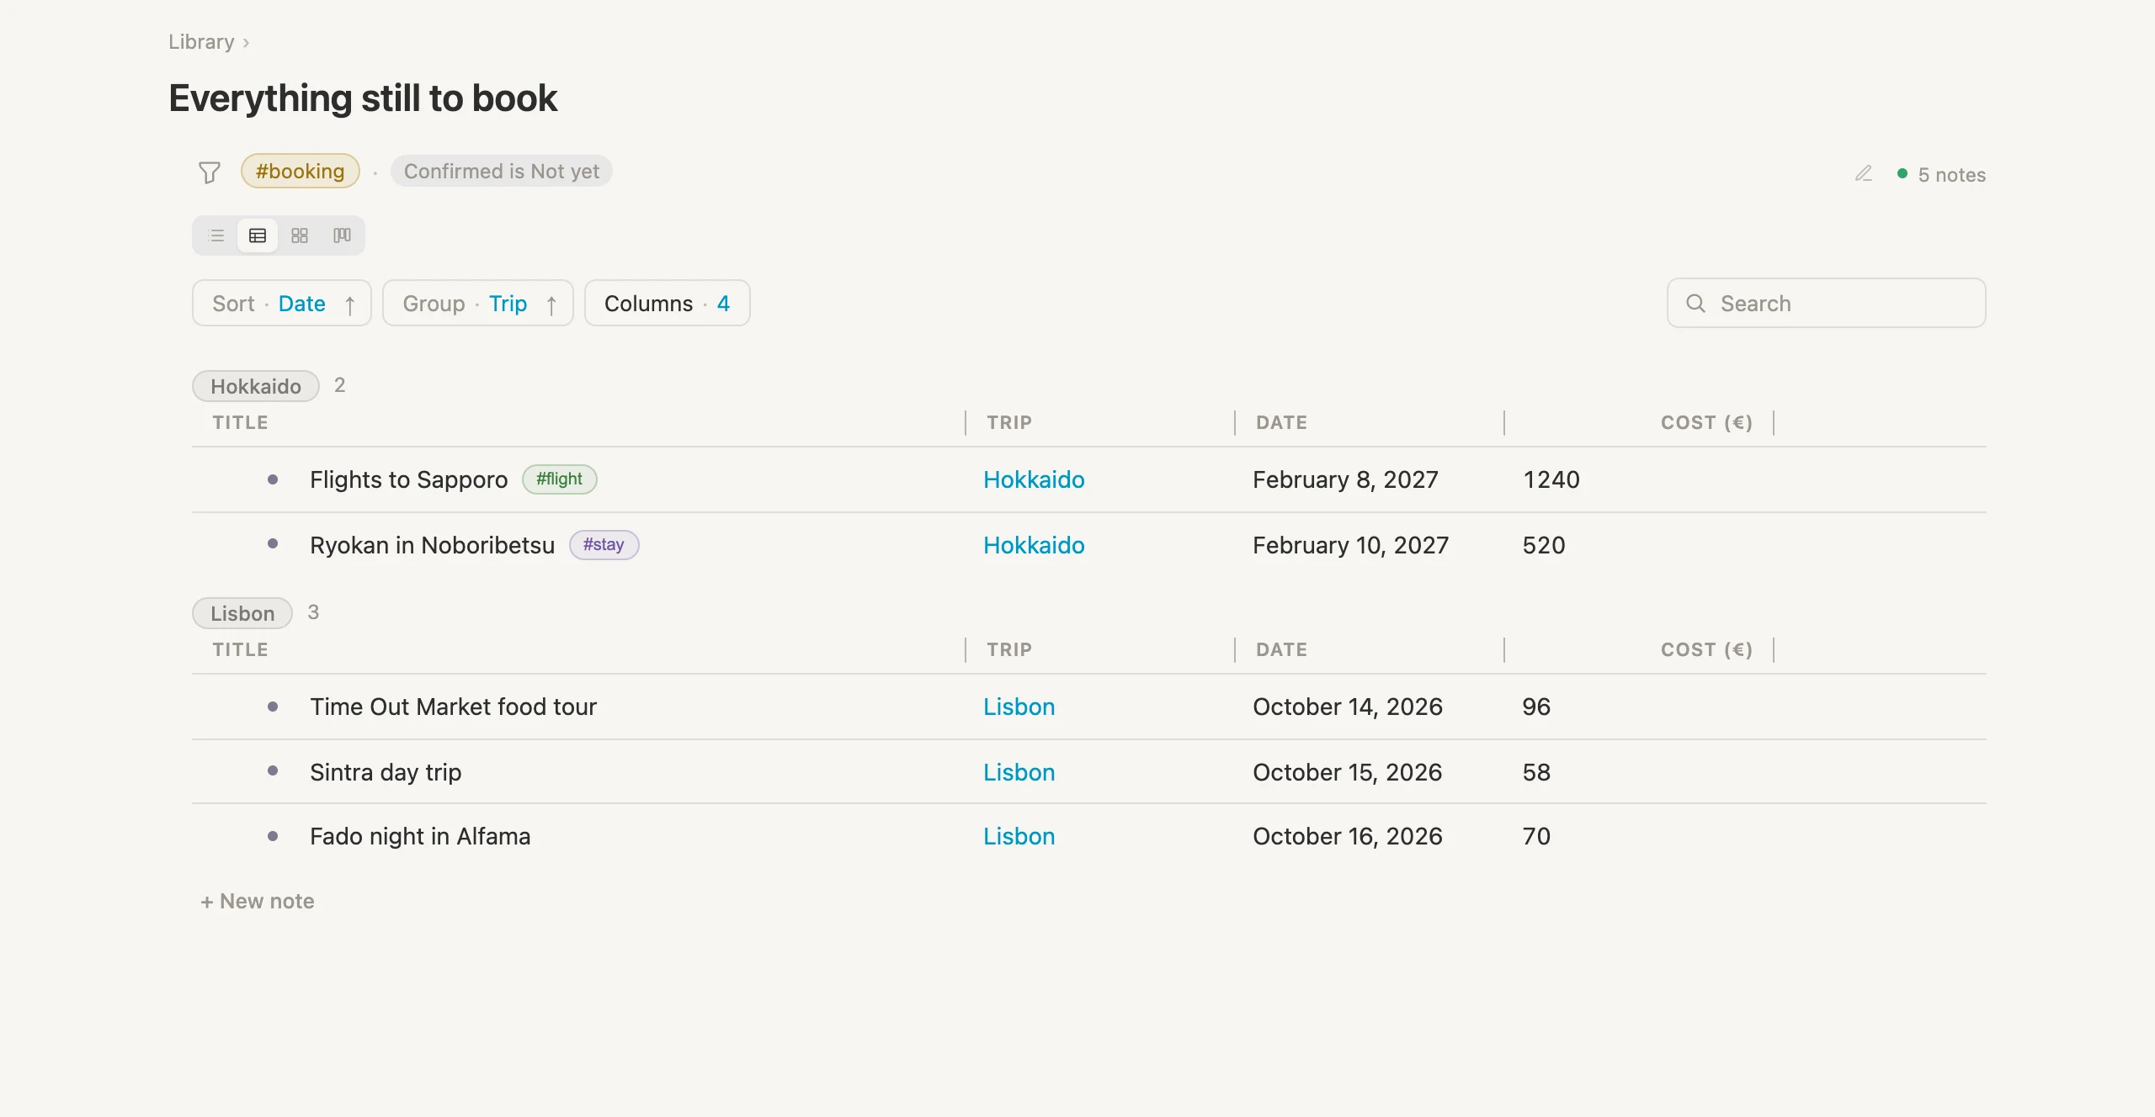Open the Fado night in Alfama note
2155x1117 pixels.
420,836
